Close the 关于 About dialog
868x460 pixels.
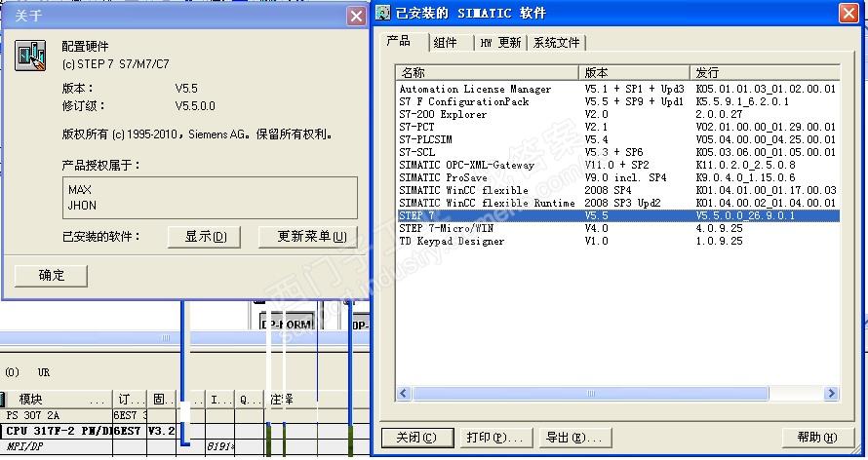(357, 16)
